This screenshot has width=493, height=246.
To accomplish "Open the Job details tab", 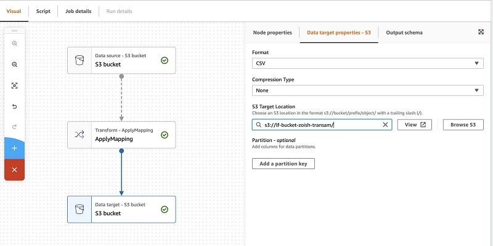I will pyautogui.click(x=78, y=11).
